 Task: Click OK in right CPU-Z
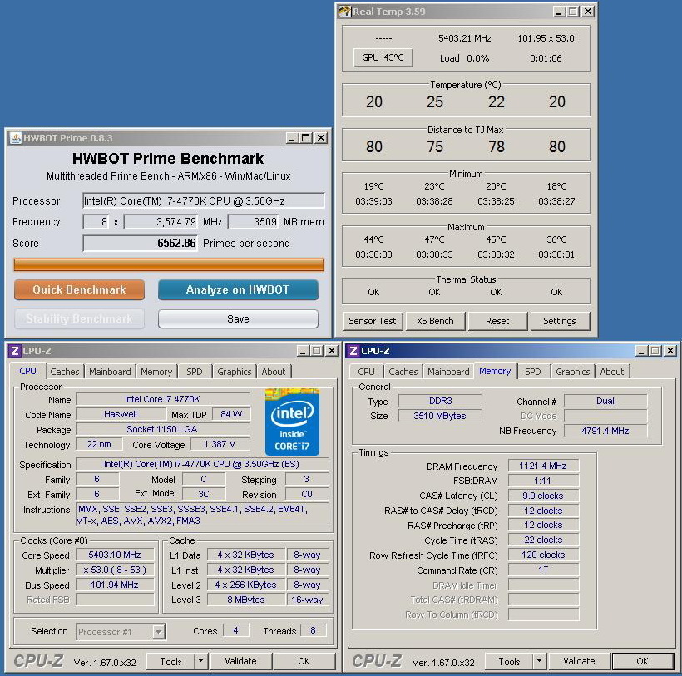tap(642, 661)
